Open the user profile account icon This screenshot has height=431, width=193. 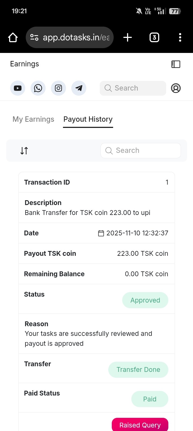pos(176,88)
